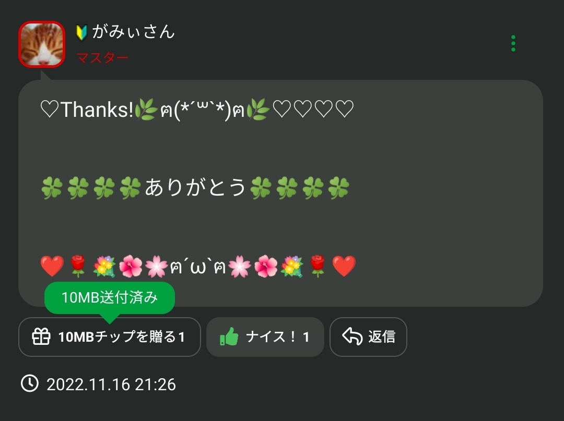Screen dimensions: 564x421
Task: Click the 2022.11.16 21:26 timestamp
Action: [111, 384]
